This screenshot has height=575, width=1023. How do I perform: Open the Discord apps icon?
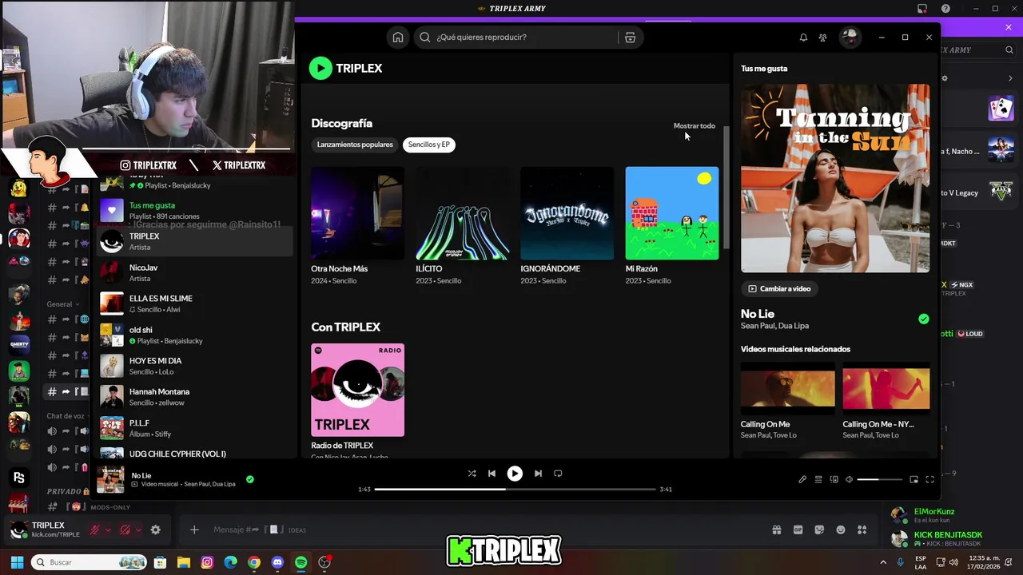pos(862,529)
